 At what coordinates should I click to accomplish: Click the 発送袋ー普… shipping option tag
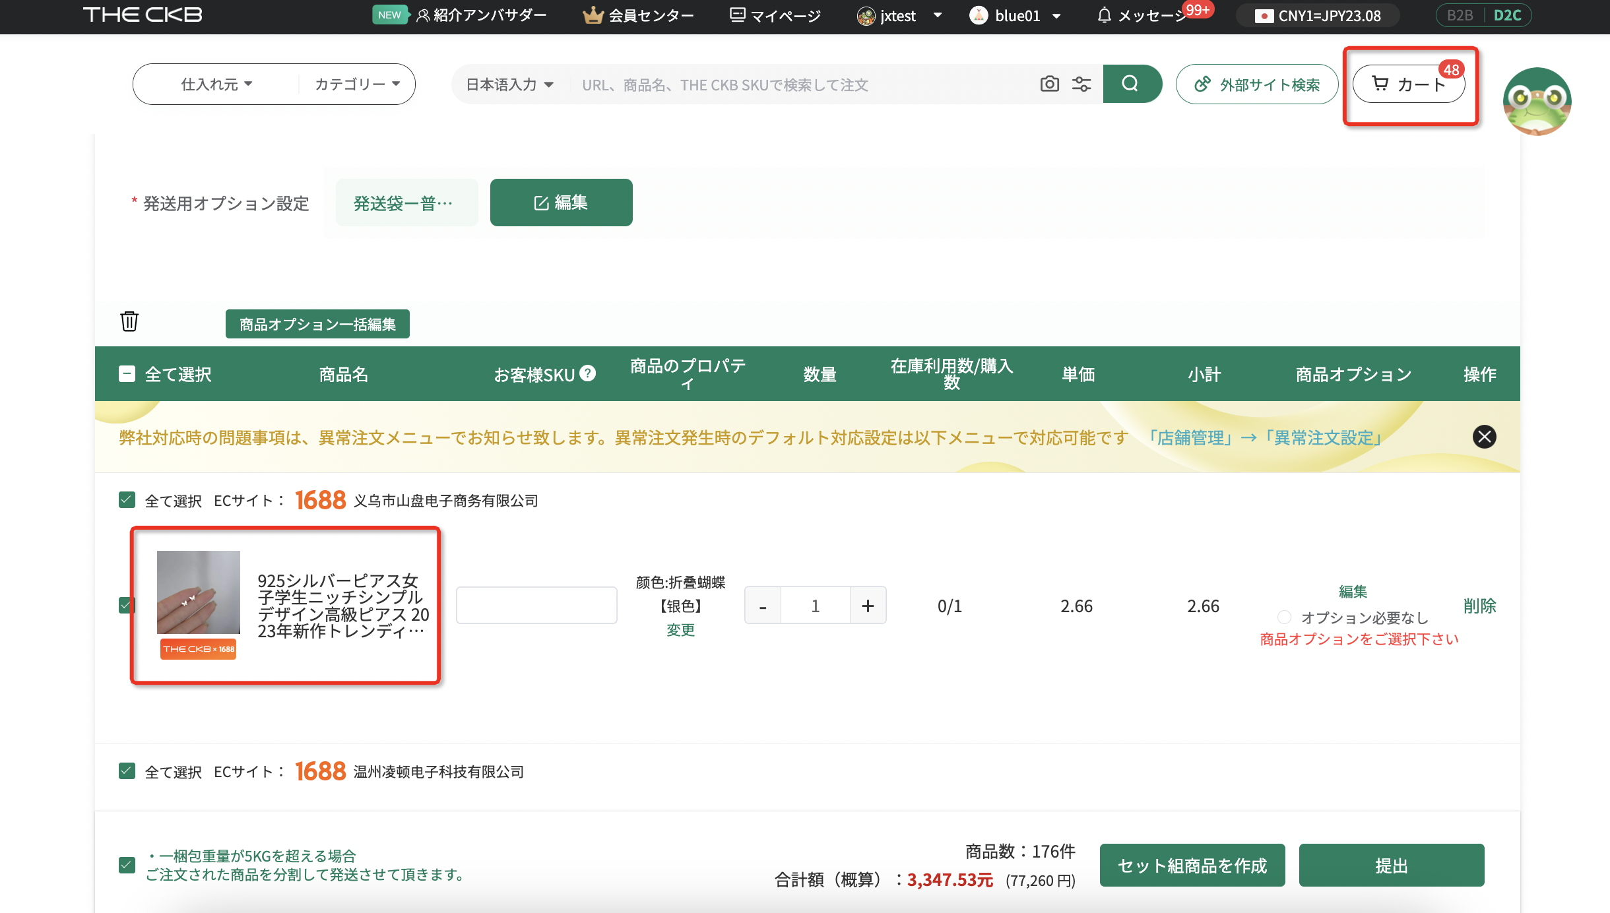pyautogui.click(x=406, y=203)
